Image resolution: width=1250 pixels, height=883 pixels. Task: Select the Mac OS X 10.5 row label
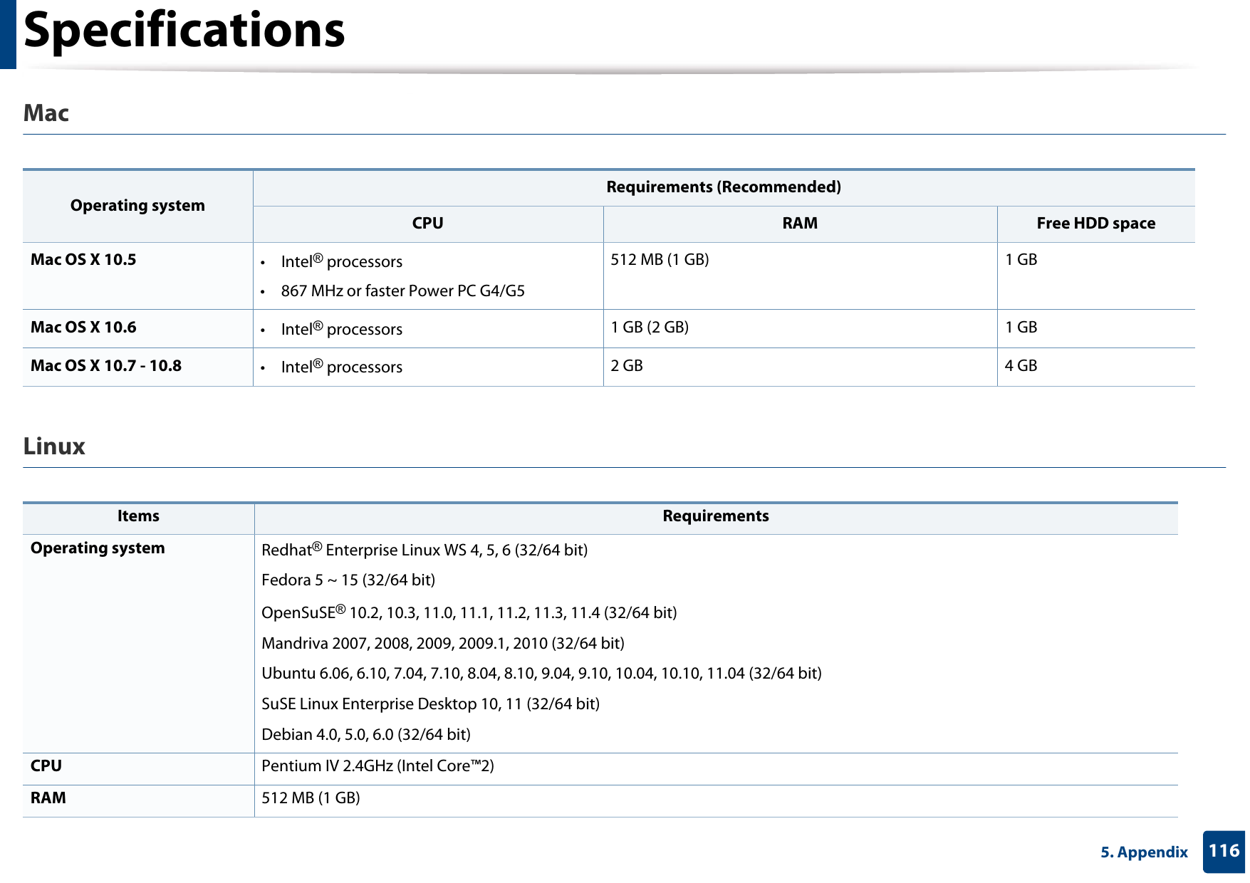(83, 259)
